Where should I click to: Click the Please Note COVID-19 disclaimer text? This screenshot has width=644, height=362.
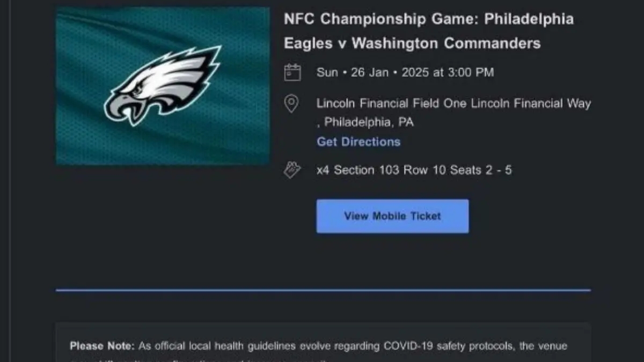click(319, 345)
